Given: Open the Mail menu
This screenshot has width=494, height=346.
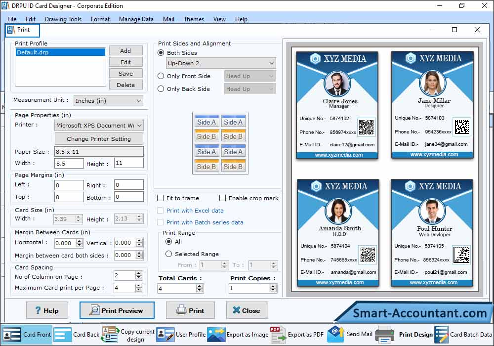Looking at the screenshot, I should pos(168,19).
